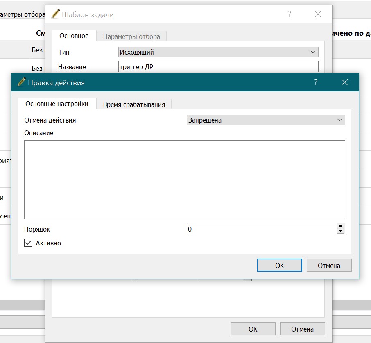Expand the Тип dropdown showing Исходящий
371x343 pixels.
pos(218,52)
